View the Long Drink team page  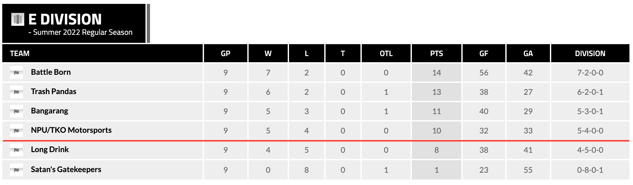[50, 150]
